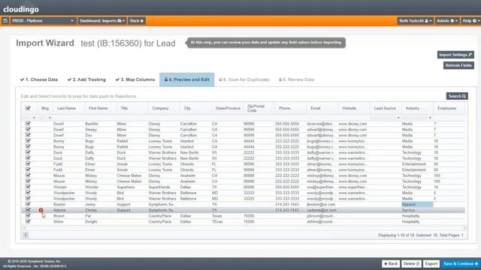481x270 pixels.
Task: Sort by the First Name column header
Action: tap(98, 108)
